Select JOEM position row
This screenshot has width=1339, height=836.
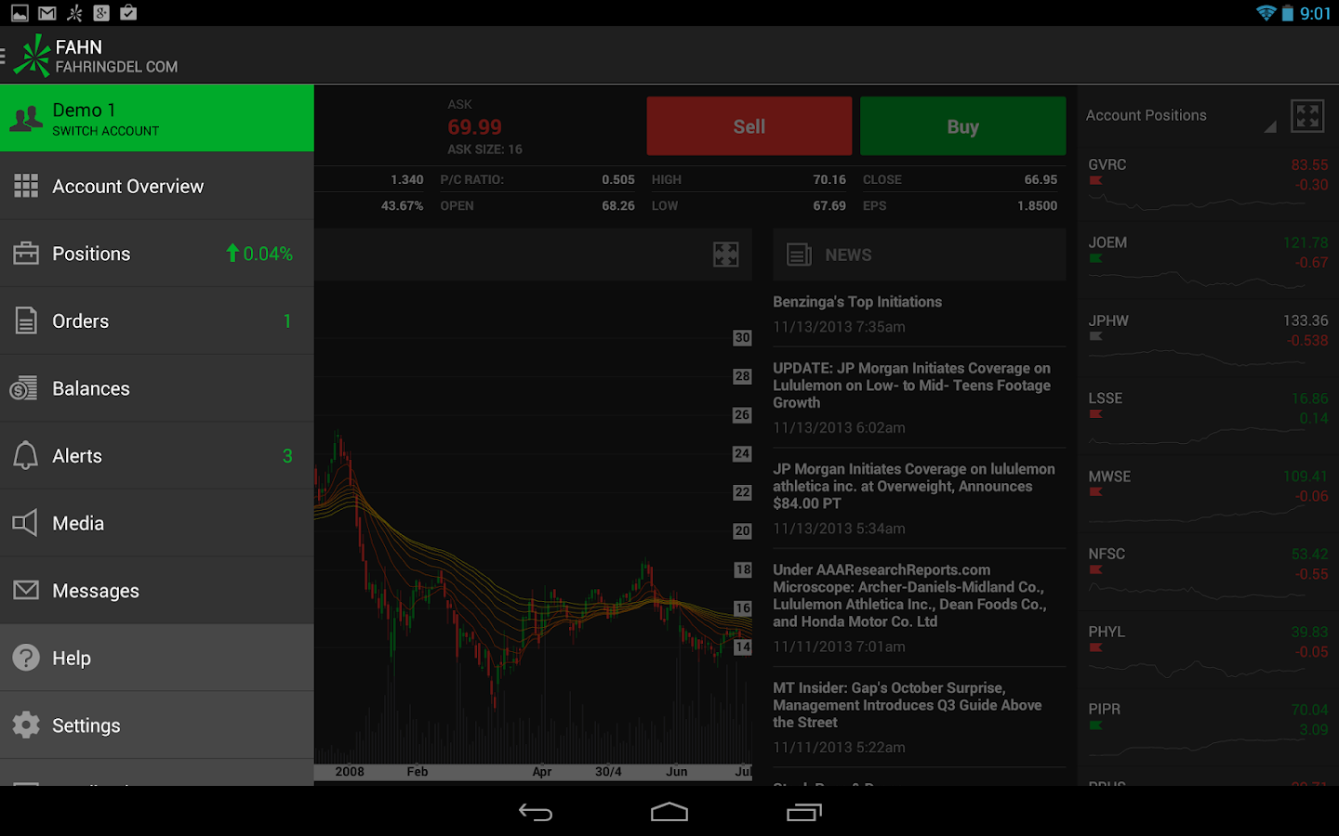pyautogui.click(x=1208, y=260)
